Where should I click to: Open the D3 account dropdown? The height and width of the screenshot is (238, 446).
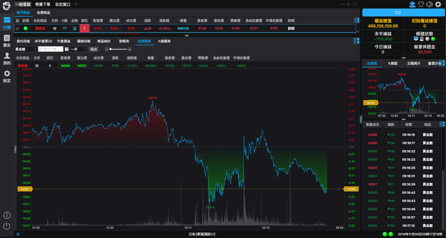coord(403,12)
